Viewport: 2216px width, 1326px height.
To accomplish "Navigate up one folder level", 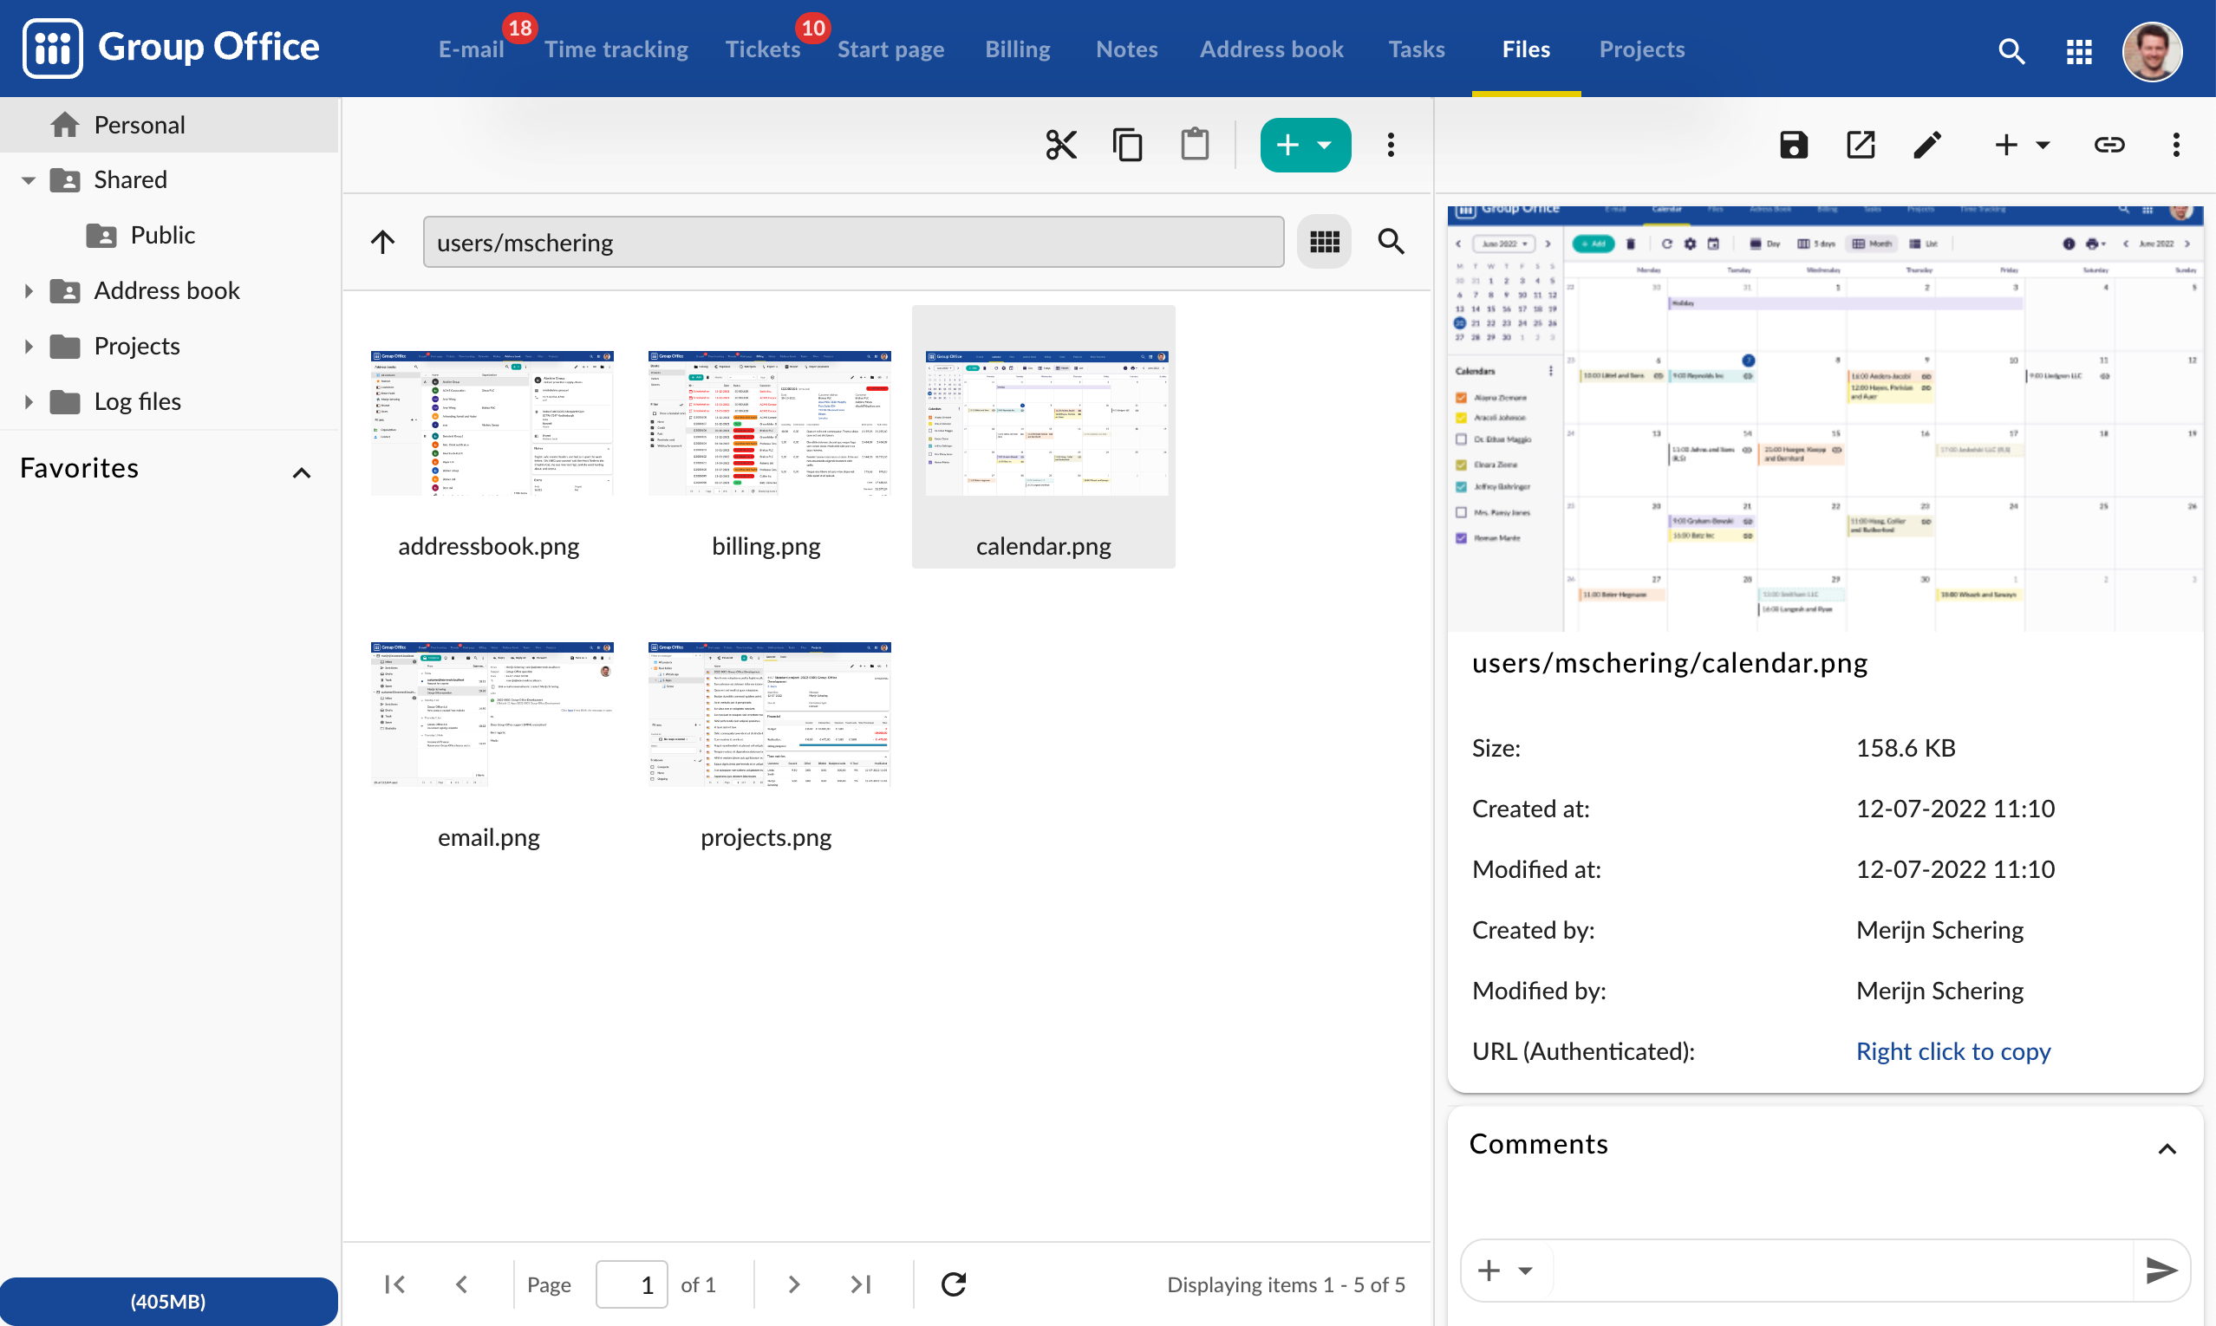I will 382,241.
